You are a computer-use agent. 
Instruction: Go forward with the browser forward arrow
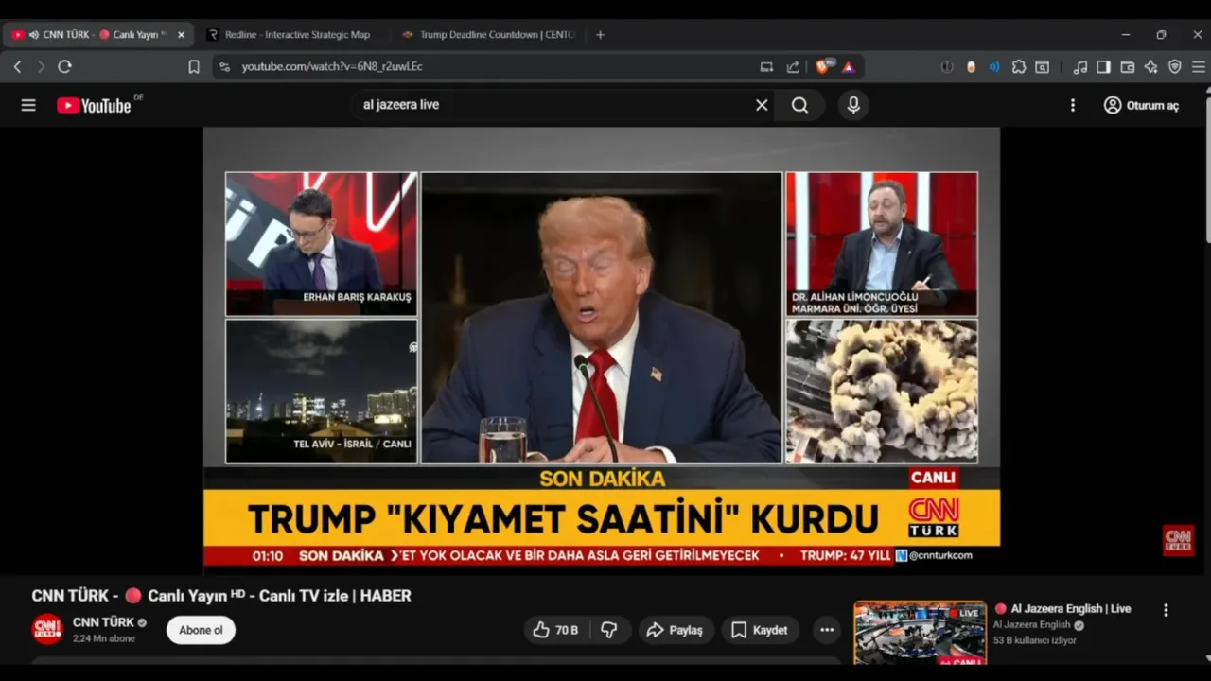[x=41, y=66]
